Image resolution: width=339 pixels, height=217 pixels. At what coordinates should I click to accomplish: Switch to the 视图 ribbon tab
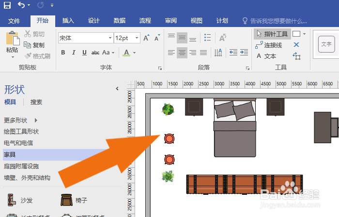[196, 21]
